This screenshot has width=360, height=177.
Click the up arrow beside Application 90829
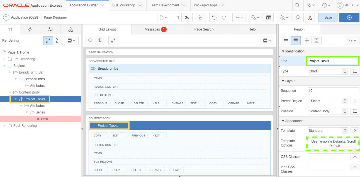coord(6,17)
